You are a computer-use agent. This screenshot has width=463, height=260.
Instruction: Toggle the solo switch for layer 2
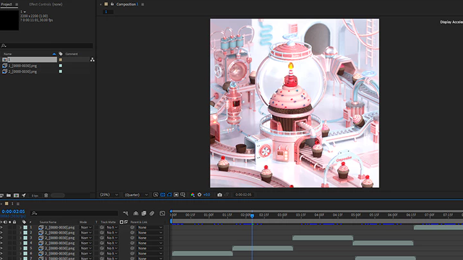[10, 232]
